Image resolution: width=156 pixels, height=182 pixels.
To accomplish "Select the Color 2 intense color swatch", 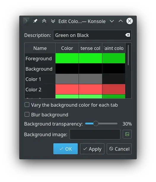I will (x=90, y=89).
